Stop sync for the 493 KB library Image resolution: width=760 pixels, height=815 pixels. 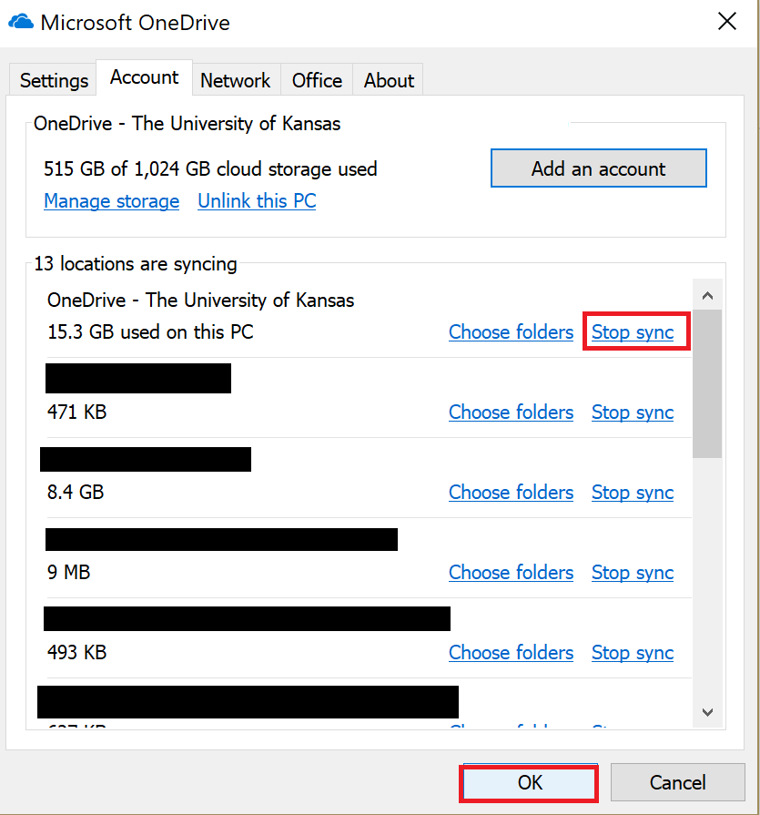pos(632,652)
